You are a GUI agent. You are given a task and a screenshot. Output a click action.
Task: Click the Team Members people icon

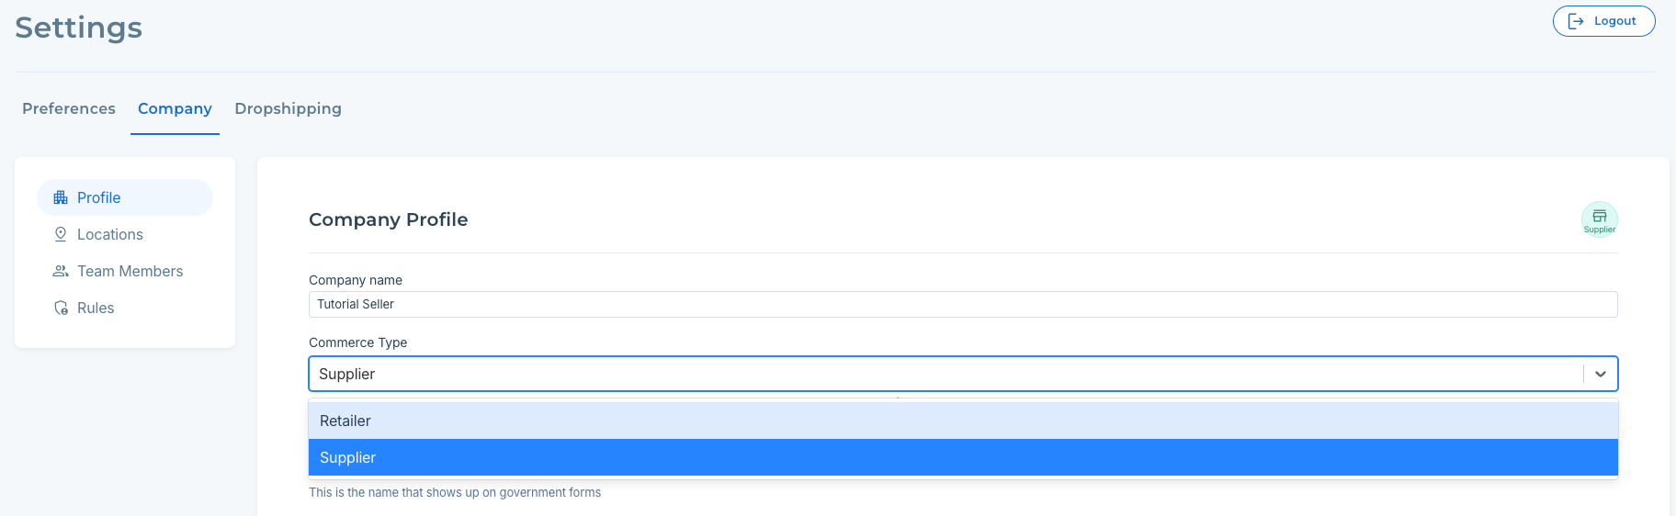coord(61,271)
